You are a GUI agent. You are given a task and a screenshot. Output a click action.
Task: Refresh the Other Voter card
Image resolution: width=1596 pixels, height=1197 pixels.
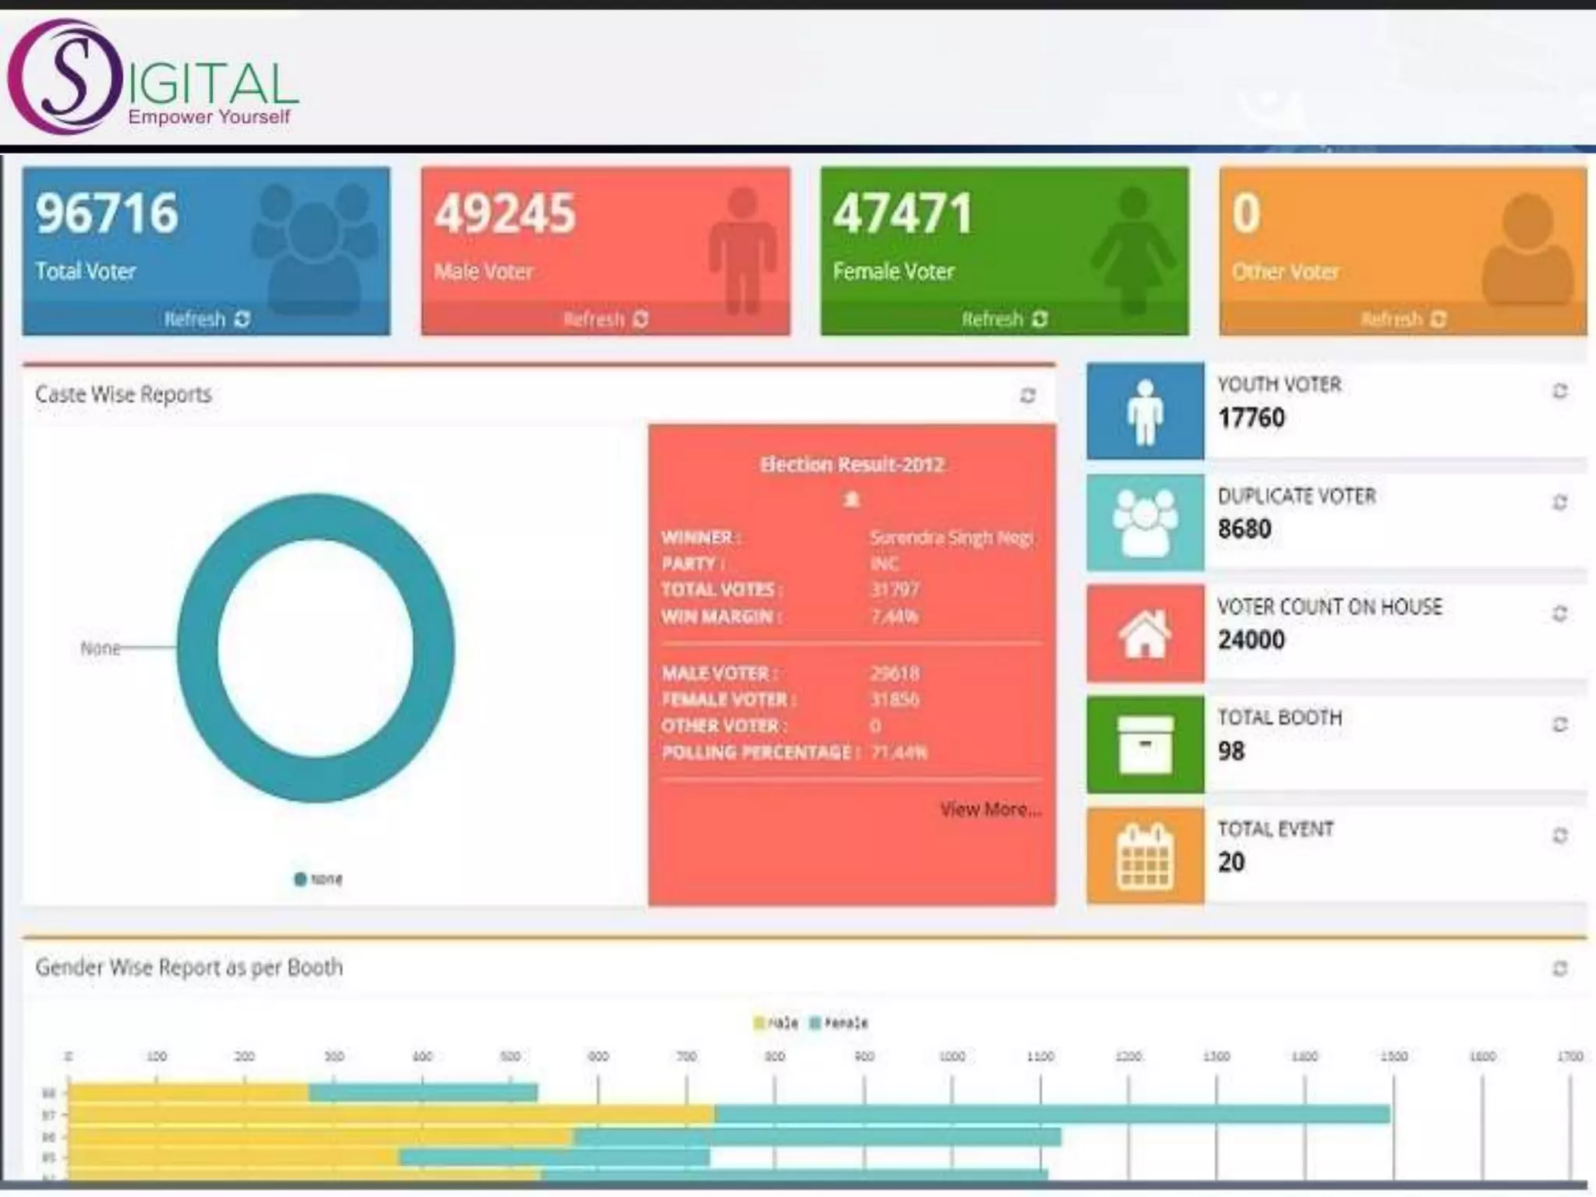pyautogui.click(x=1404, y=319)
